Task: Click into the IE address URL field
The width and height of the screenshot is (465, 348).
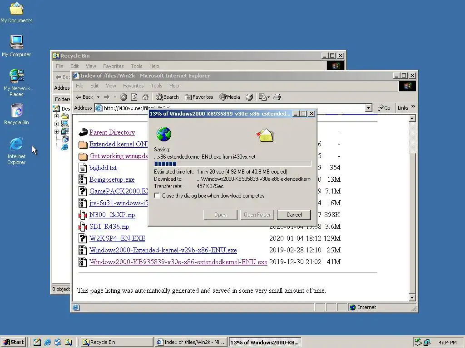Action: [233, 108]
